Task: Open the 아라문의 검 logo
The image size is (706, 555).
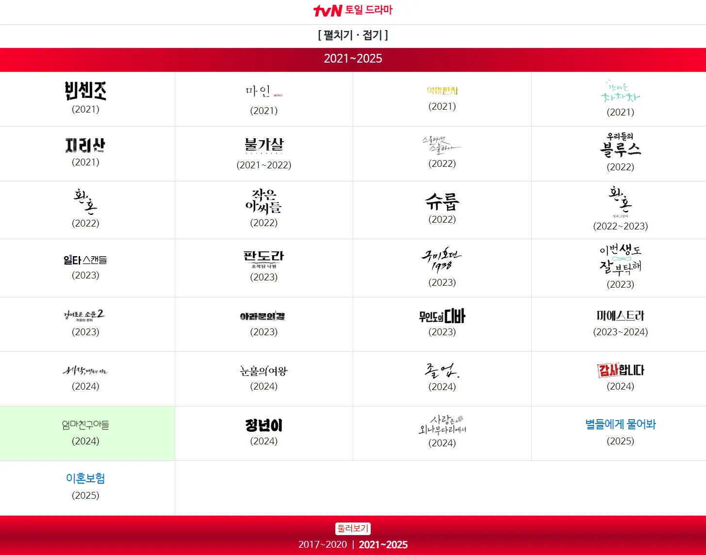Action: (x=263, y=316)
